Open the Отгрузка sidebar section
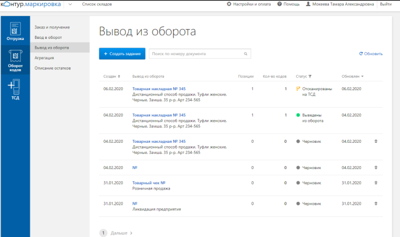The width and height of the screenshot is (400, 237). click(x=15, y=31)
